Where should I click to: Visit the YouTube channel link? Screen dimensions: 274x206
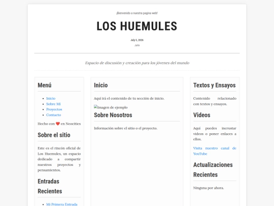(x=215, y=151)
